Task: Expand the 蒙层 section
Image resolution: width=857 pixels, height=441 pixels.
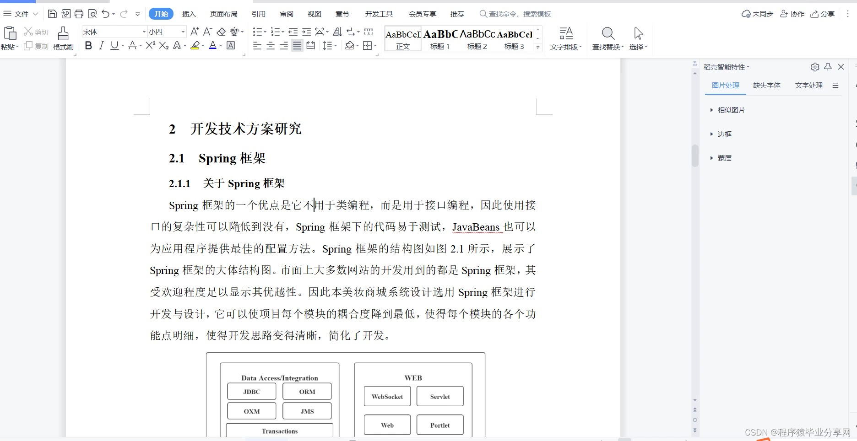Action: [721, 158]
